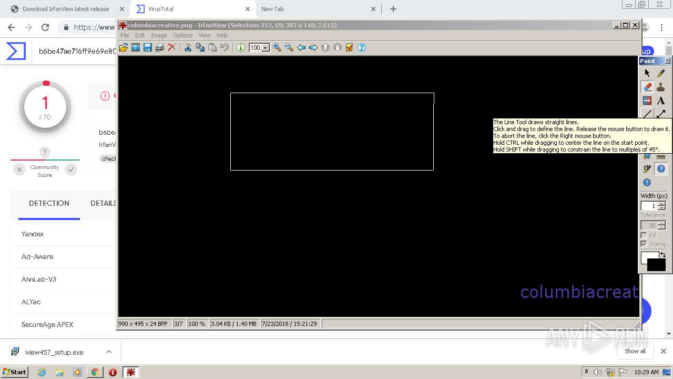Open the Slideshow filmstrip icon
The width and height of the screenshot is (673, 379).
pos(136,47)
